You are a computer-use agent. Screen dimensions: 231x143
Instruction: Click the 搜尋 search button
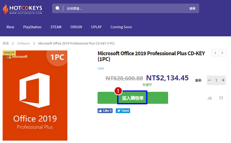click(192, 9)
